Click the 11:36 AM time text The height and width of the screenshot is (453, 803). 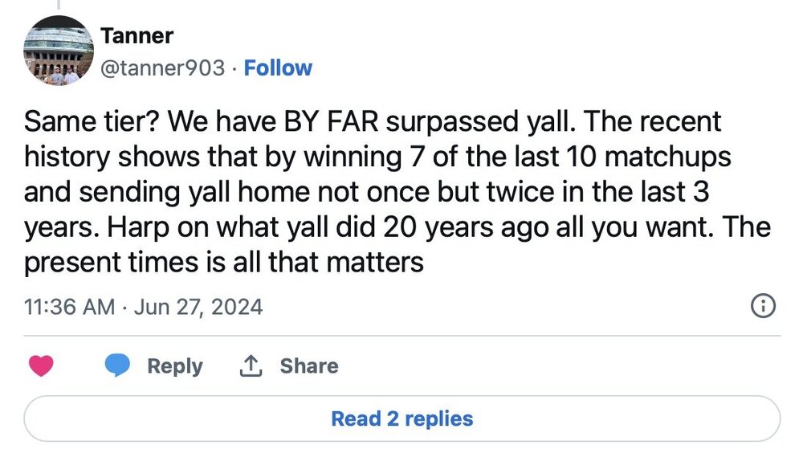[x=69, y=307]
